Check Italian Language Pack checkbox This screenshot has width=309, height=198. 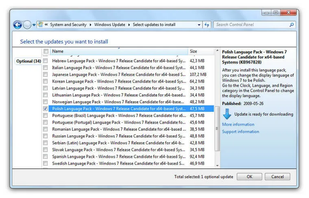pos(46,67)
